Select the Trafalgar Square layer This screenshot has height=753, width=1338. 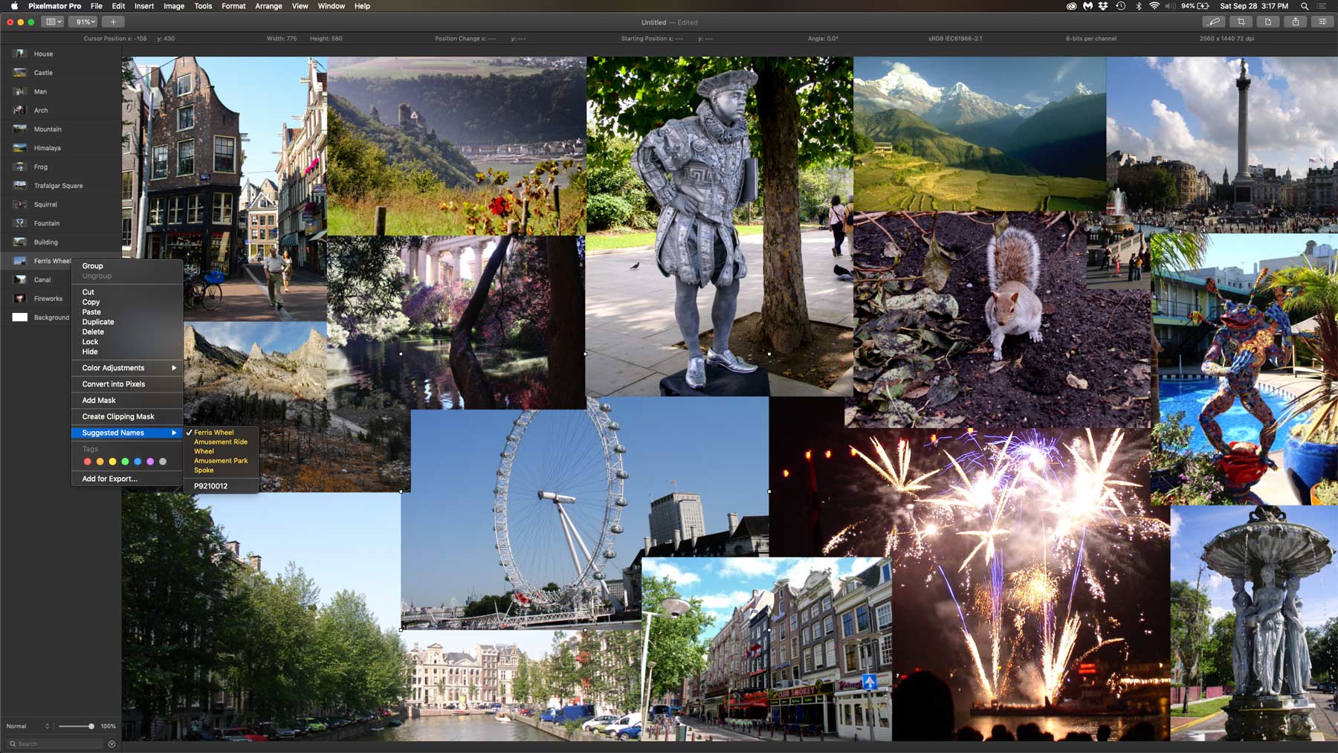point(61,186)
